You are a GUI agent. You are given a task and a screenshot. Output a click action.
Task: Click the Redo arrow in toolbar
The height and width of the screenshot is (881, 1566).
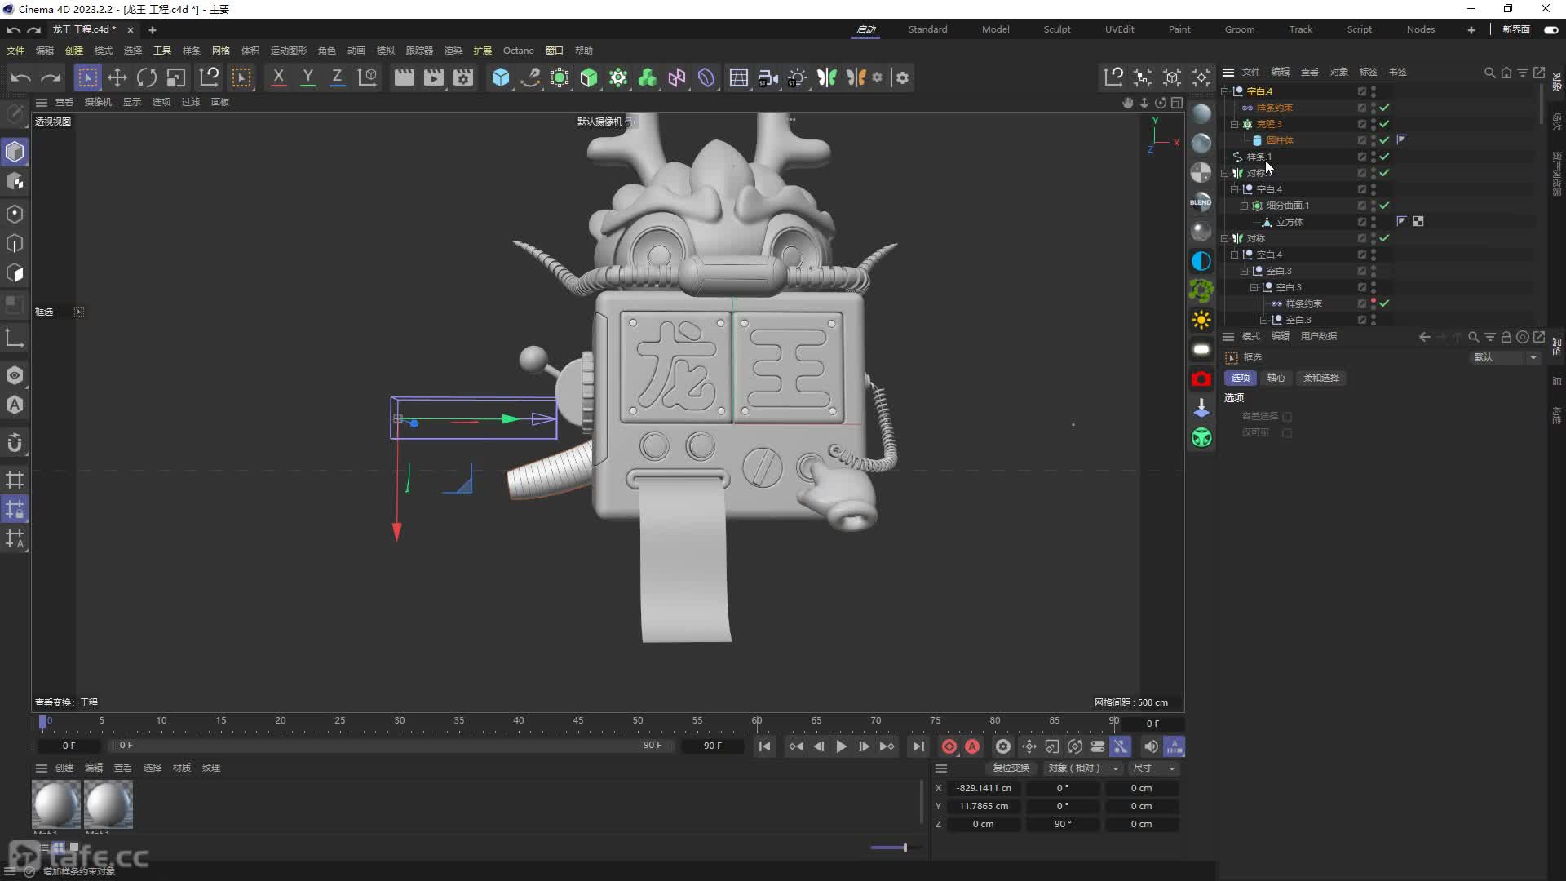tap(51, 77)
